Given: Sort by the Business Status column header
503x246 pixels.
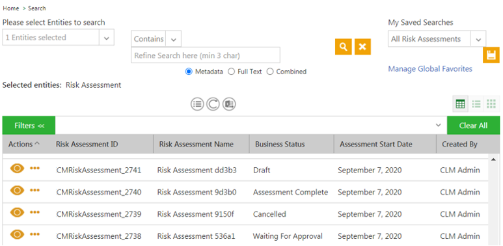Looking at the screenshot, I should pyautogui.click(x=280, y=144).
